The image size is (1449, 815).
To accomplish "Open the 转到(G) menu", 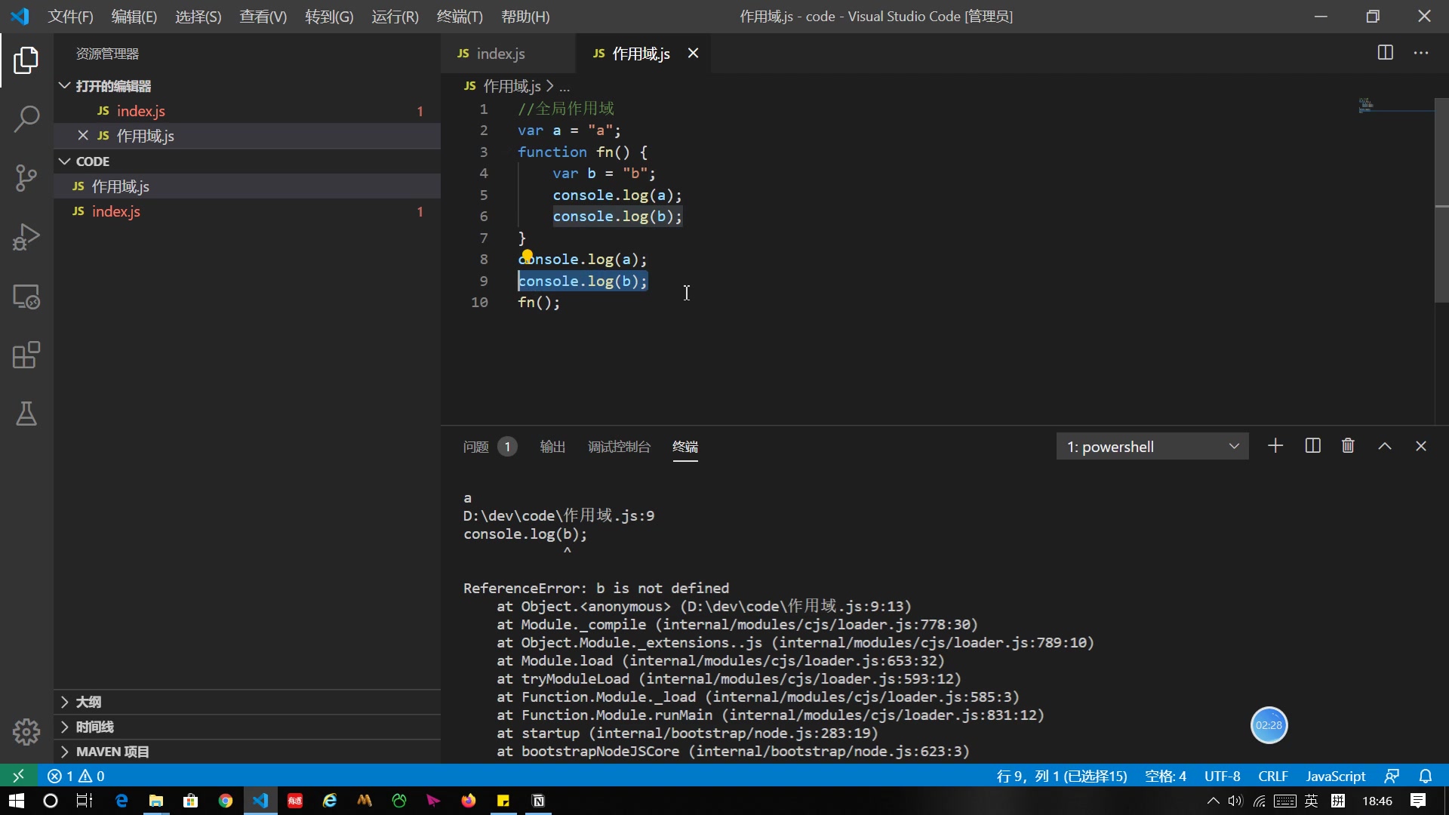I will [329, 17].
